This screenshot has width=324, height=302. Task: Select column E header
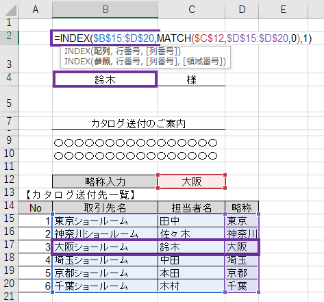tap(284, 10)
